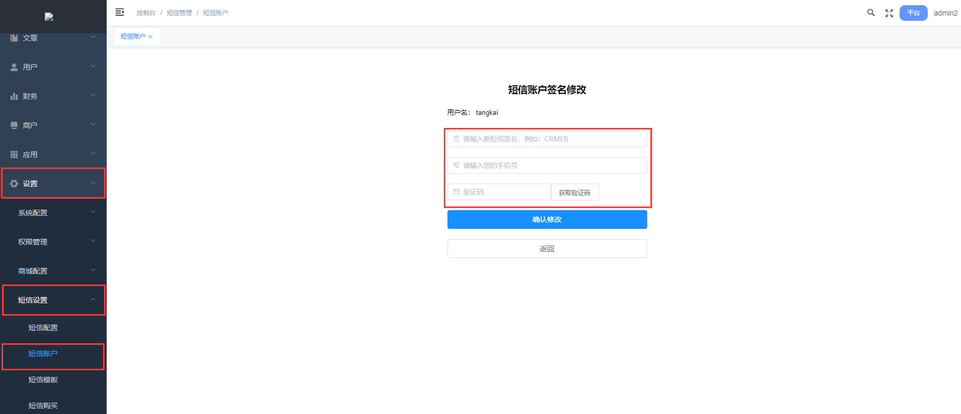Open the 权限管理 menu label

click(33, 242)
